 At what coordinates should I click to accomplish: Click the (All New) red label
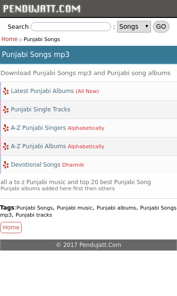87,91
